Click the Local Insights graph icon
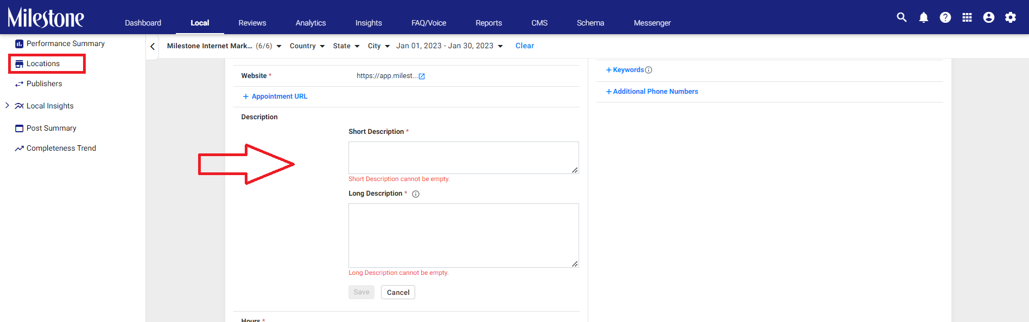Viewport: 1029px width, 322px height. pyautogui.click(x=19, y=106)
